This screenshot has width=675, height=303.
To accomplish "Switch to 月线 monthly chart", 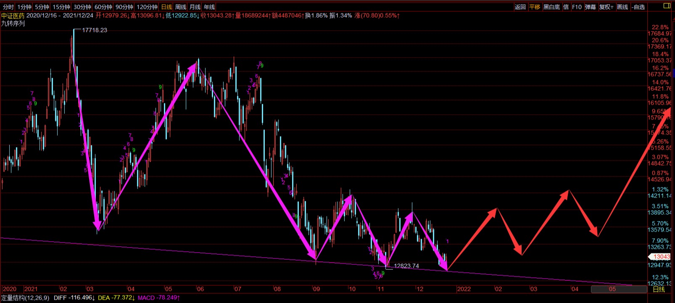I will point(195,7).
